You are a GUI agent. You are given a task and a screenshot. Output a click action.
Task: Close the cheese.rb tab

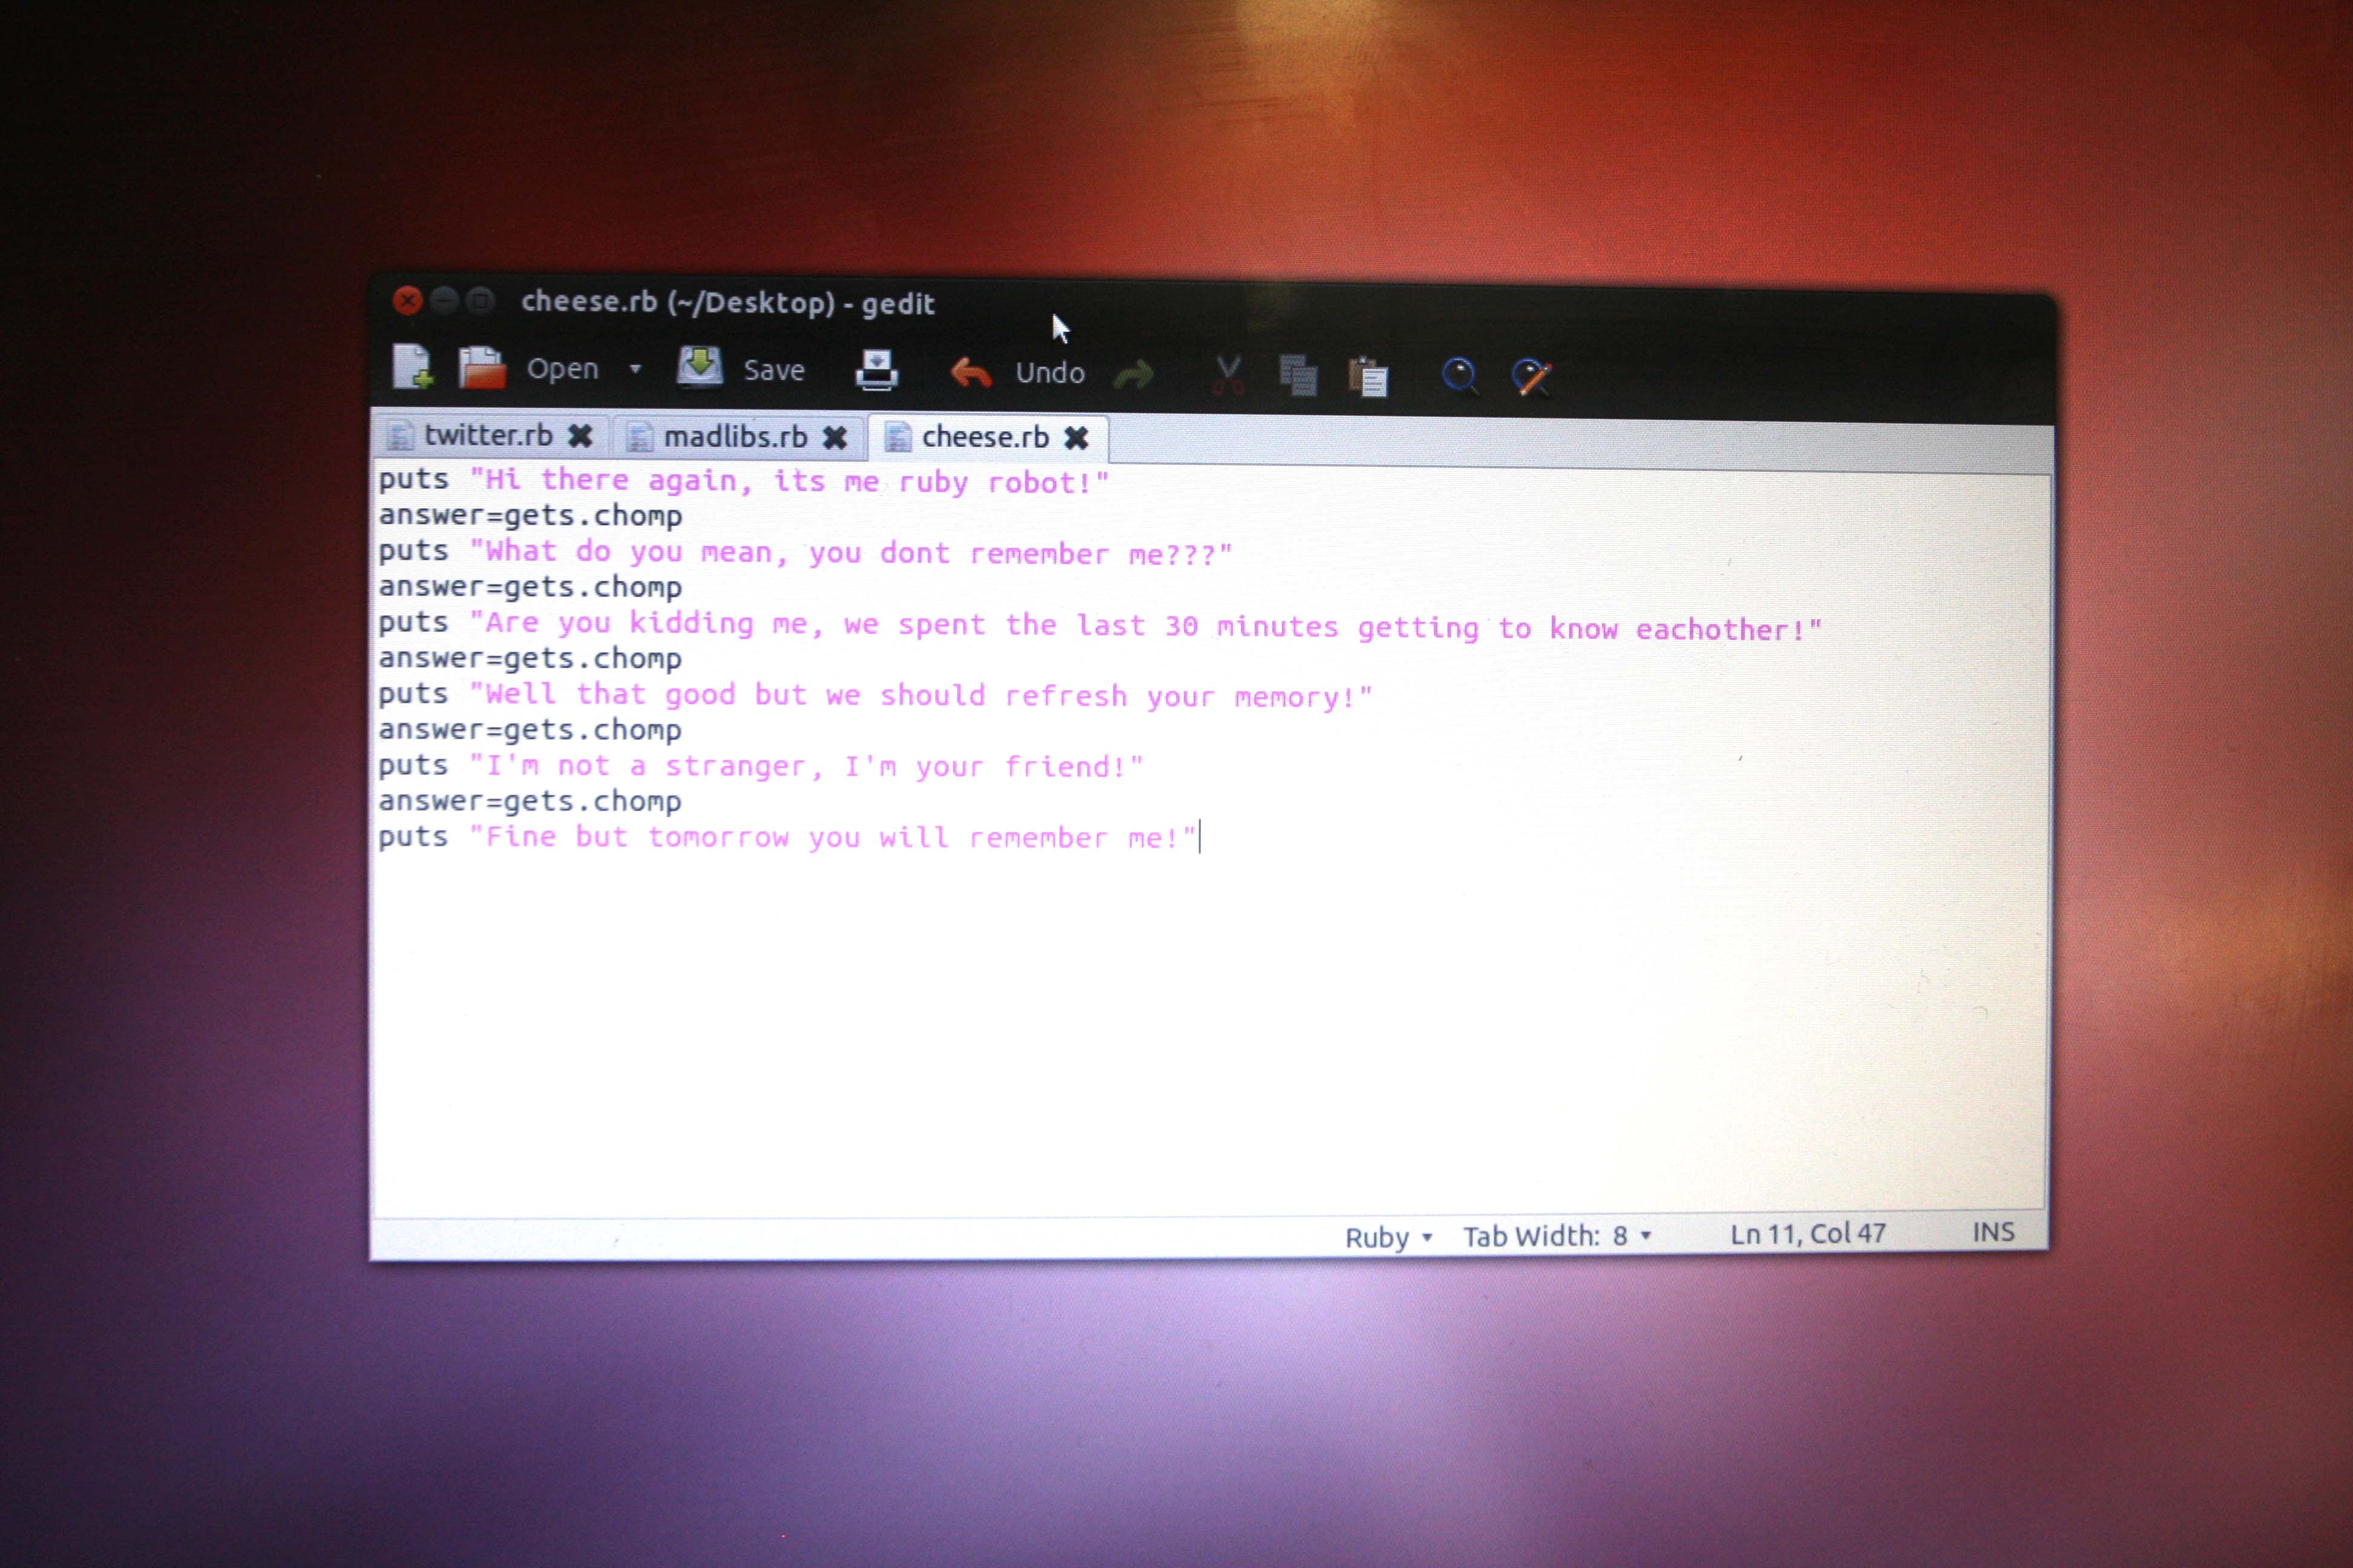pos(1077,438)
